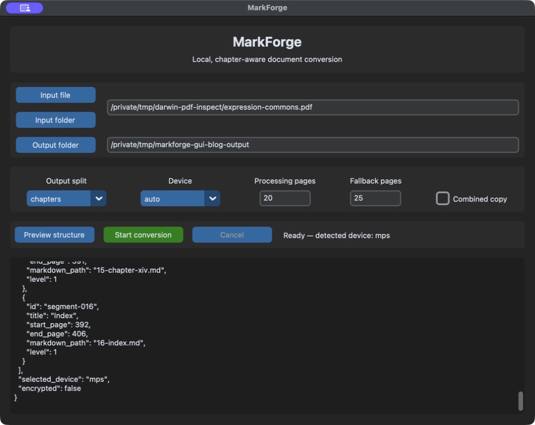Click the 'Fallback pages' label
The width and height of the screenshot is (535, 425).
pyautogui.click(x=376, y=181)
